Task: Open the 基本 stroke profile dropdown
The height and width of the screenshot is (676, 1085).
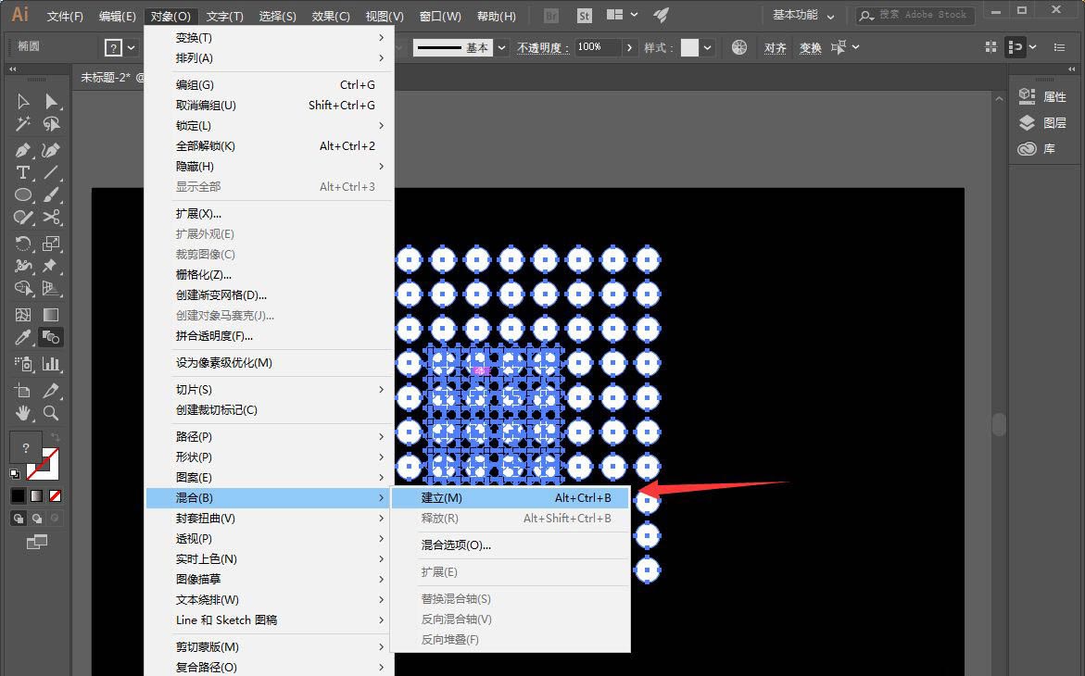Action: [501, 46]
